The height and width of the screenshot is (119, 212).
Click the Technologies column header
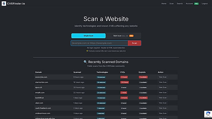102,72
